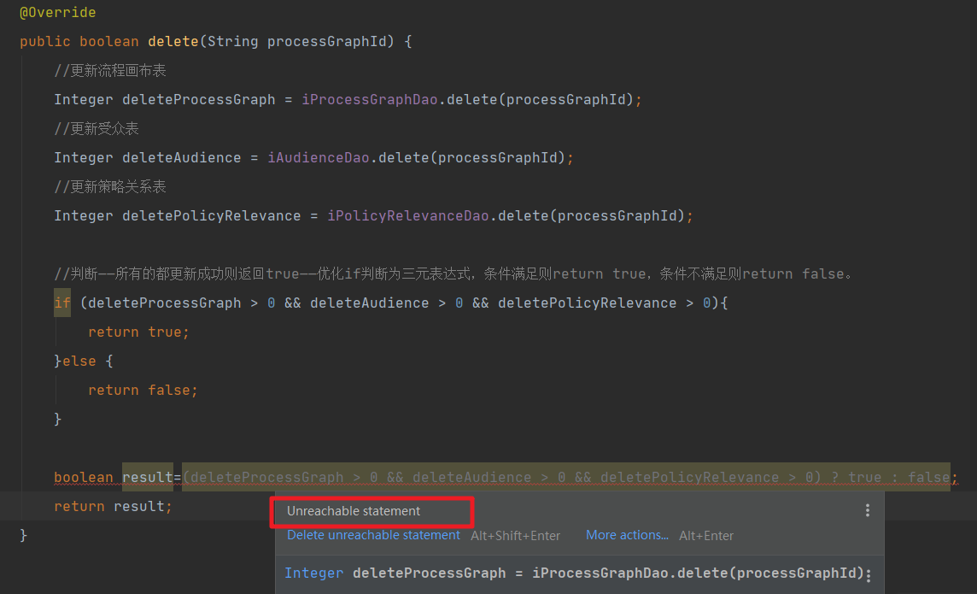Click the return true; statement

[x=138, y=332]
